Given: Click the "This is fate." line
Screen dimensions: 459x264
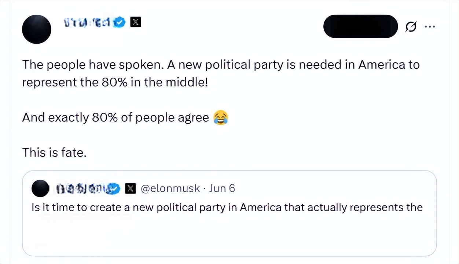Looking at the screenshot, I should tap(54, 152).
